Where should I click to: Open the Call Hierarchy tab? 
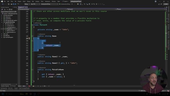pyautogui.click(x=4, y=88)
